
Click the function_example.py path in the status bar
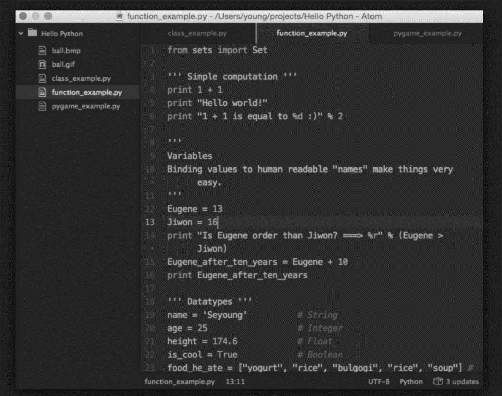click(179, 382)
